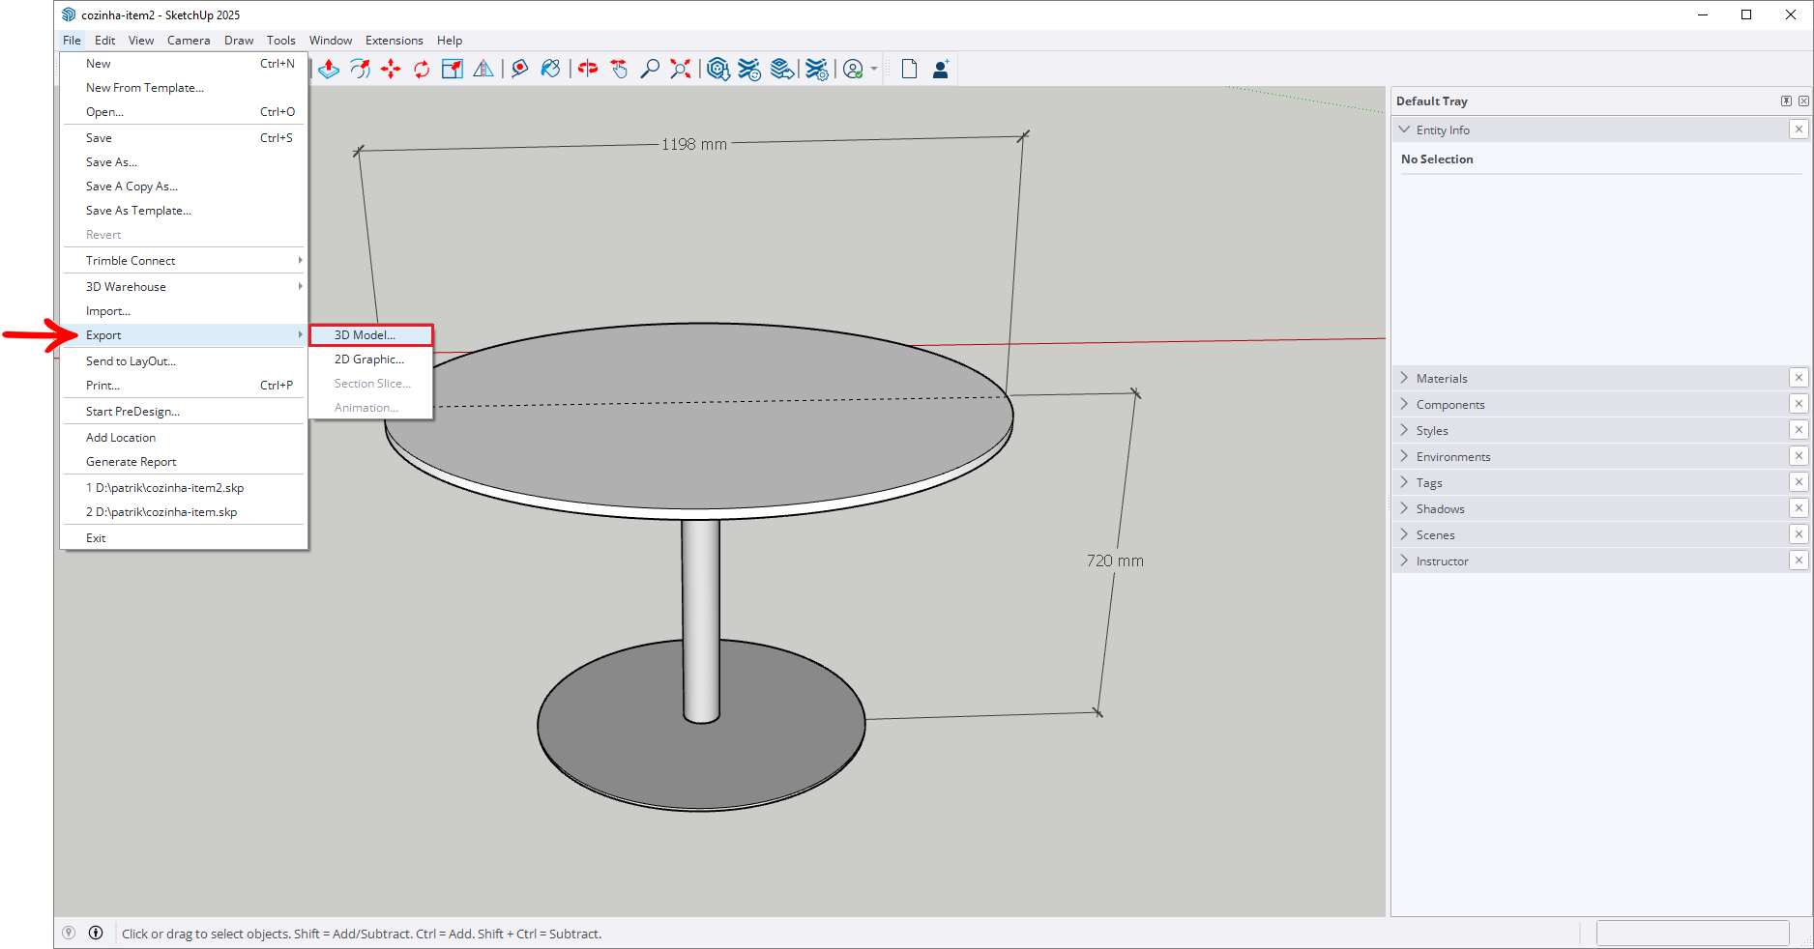This screenshot has height=949, width=1814.
Task: Select the Move tool
Action: [391, 69]
